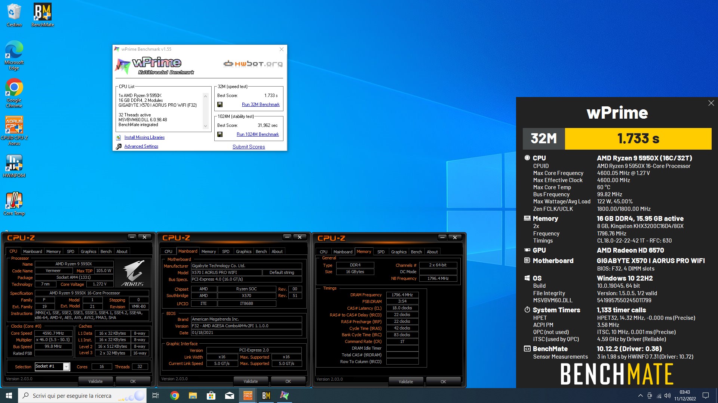Close the BenchMate wPrime result panel

point(711,103)
